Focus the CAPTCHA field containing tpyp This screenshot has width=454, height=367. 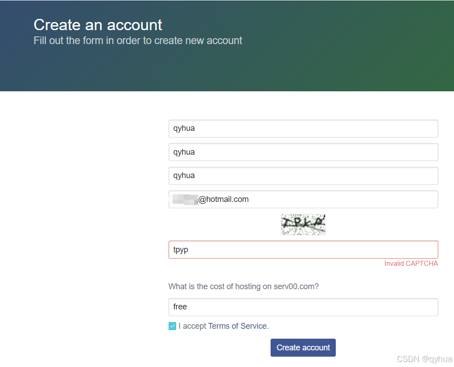(x=303, y=250)
